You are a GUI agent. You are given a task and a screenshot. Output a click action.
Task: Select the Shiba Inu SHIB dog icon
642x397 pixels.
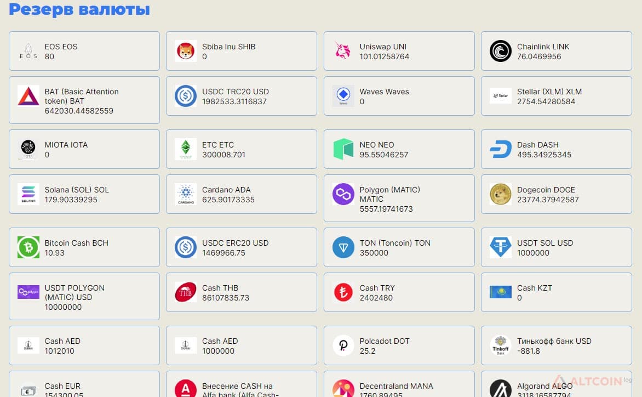tap(186, 51)
